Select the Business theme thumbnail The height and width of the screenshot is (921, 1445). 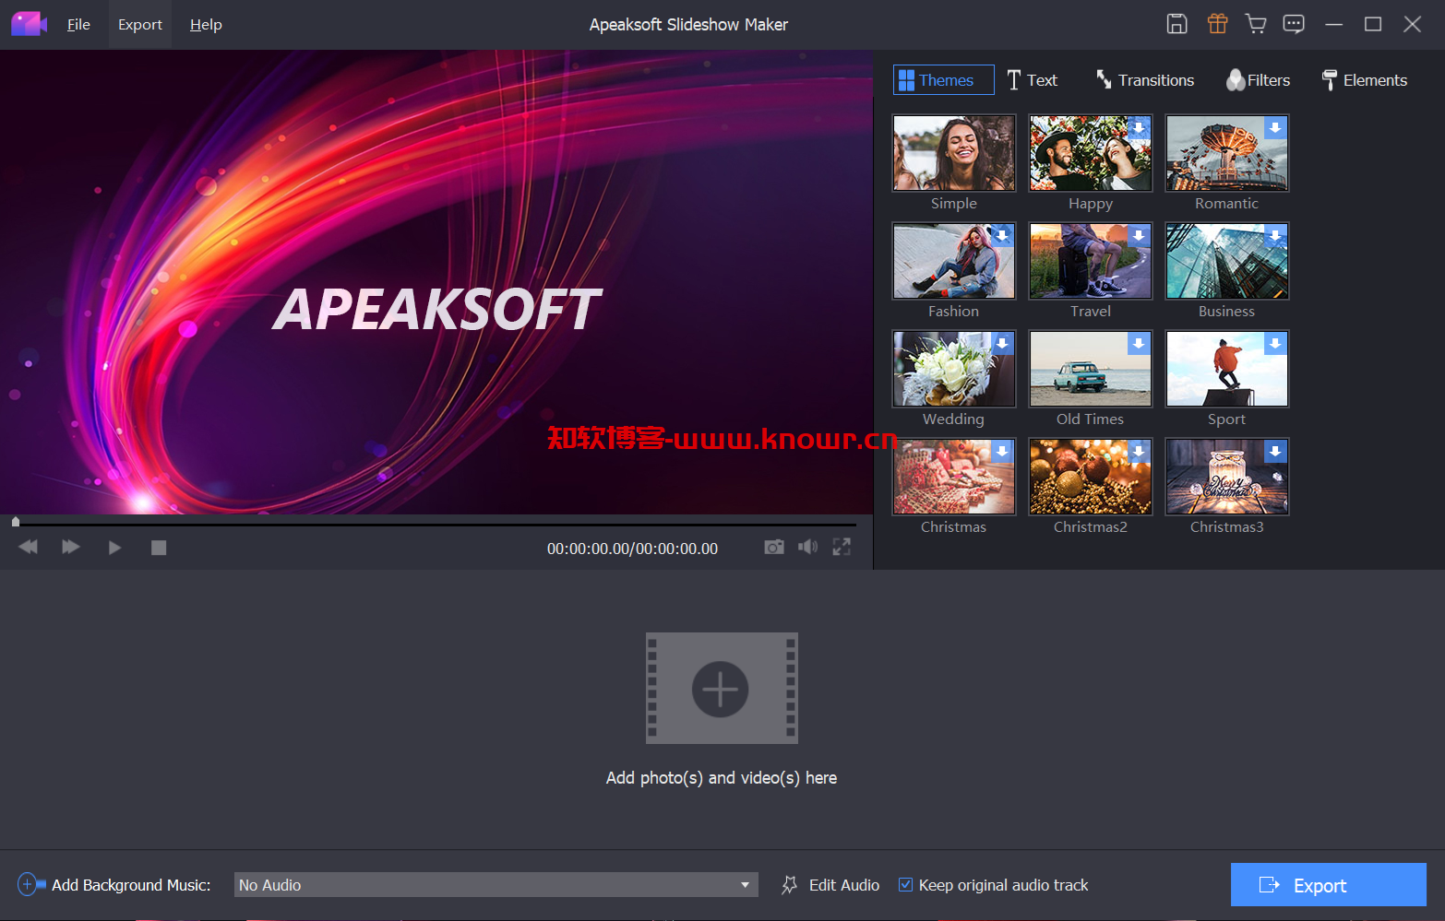coord(1227,261)
